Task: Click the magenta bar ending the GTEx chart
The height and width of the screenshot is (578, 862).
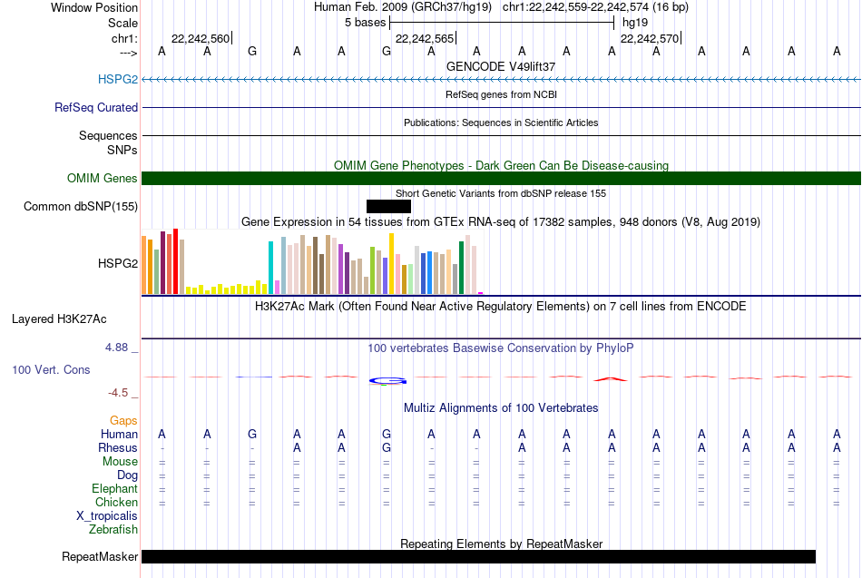Action: click(x=481, y=293)
